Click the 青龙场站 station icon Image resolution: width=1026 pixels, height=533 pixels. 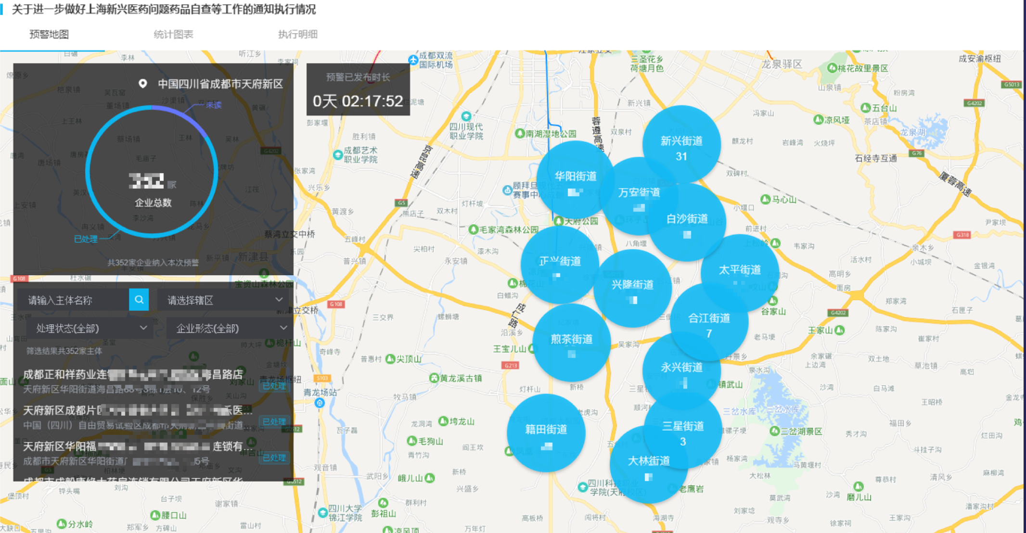320,403
